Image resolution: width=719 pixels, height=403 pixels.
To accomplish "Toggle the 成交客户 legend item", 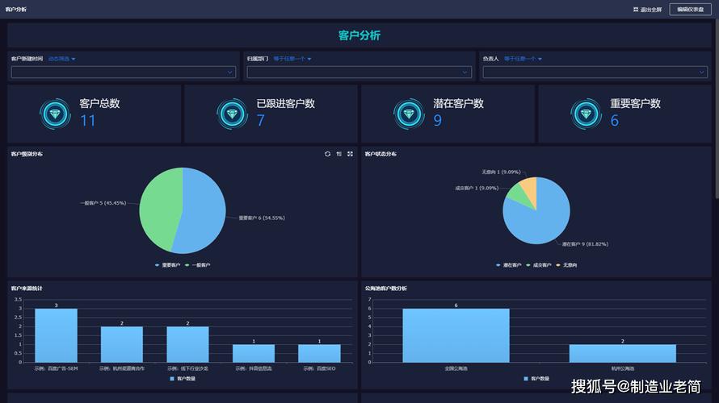I will pos(539,265).
